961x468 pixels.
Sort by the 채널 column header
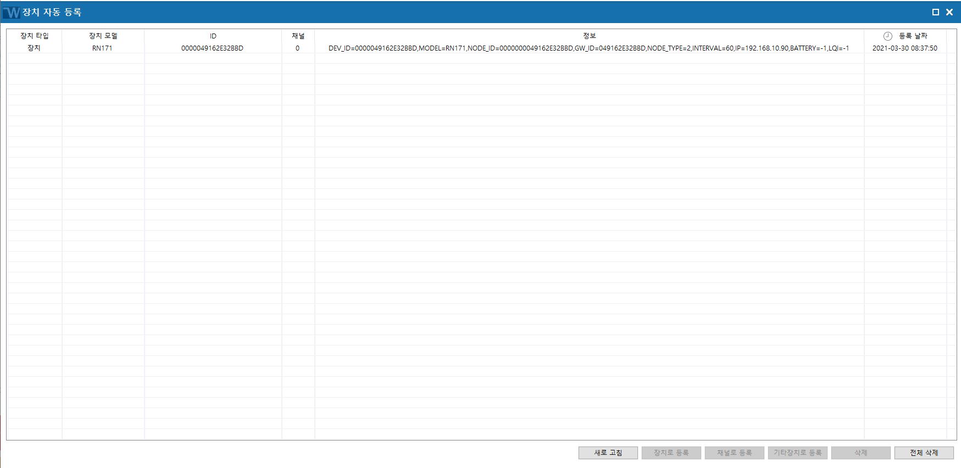pyautogui.click(x=298, y=36)
